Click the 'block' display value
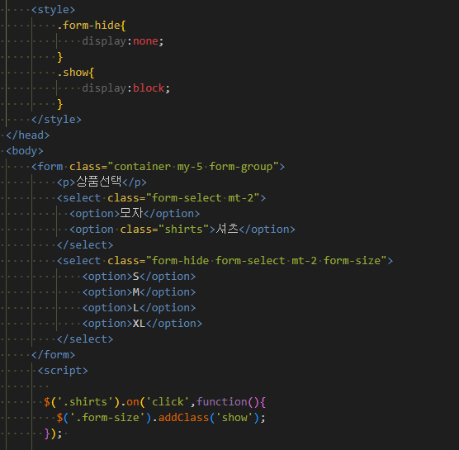 point(149,88)
